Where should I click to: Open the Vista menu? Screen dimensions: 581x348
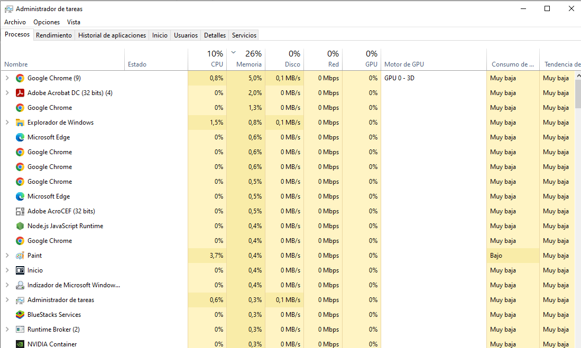point(73,22)
